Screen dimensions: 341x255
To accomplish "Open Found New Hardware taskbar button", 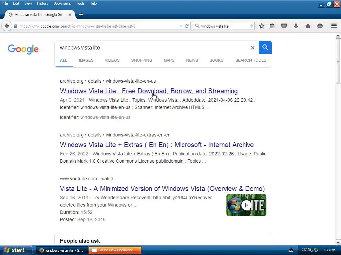I will coord(115,250).
